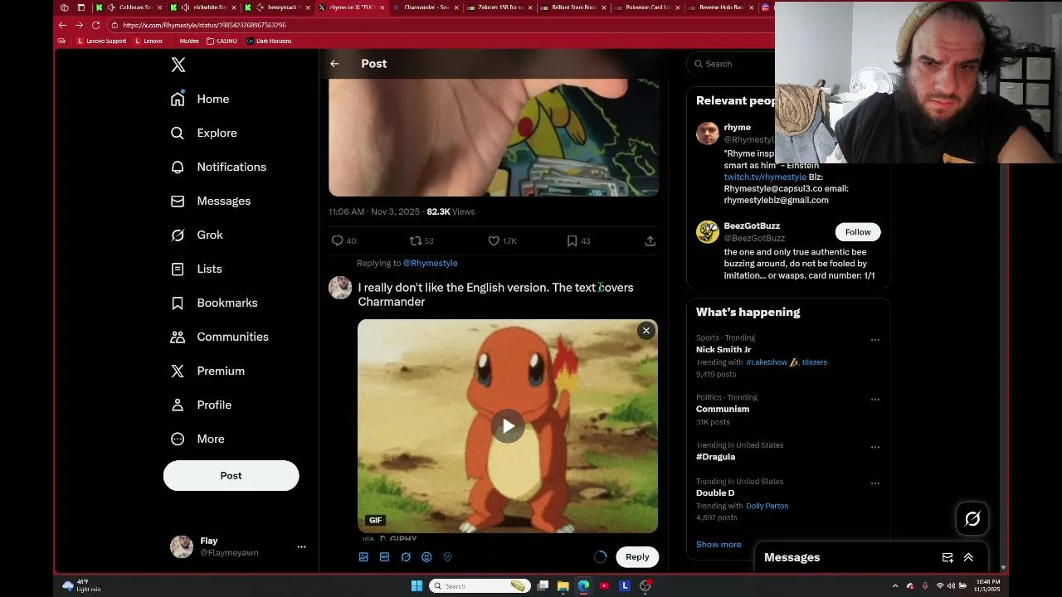Open options for #Dragula trend
1062x597 pixels.
(x=874, y=447)
